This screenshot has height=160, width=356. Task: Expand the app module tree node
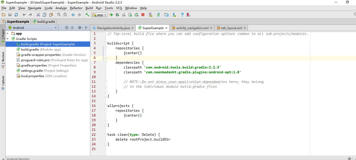tap(8, 34)
